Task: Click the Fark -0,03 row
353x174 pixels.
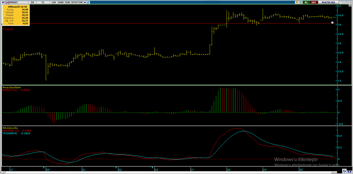Action: click(x=16, y=23)
